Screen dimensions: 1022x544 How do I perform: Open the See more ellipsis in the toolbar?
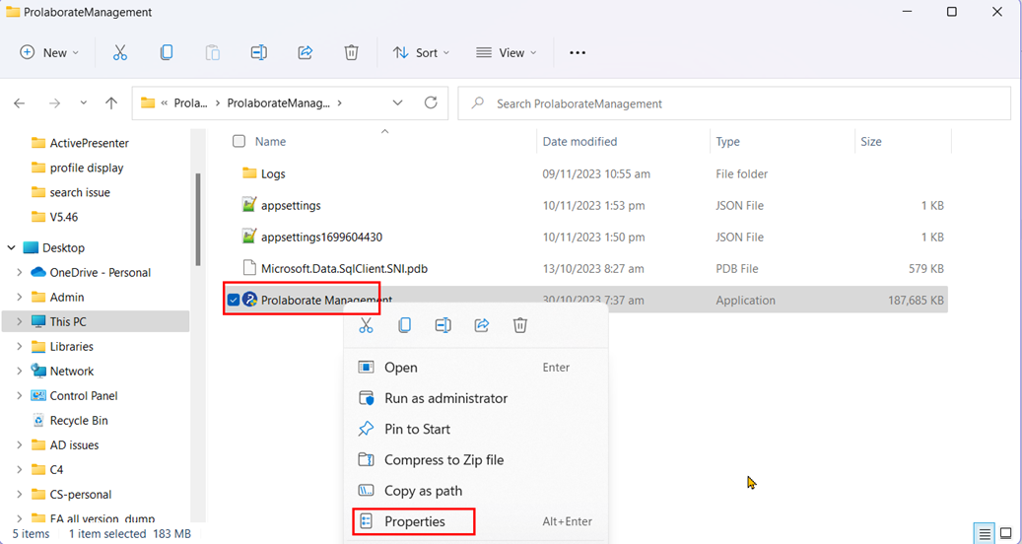(x=578, y=53)
